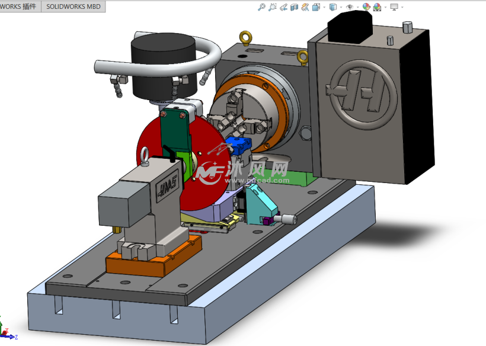Screen dimensions: 486x346
Task: Click the View Settings monitor icon
Action: (394, 7)
